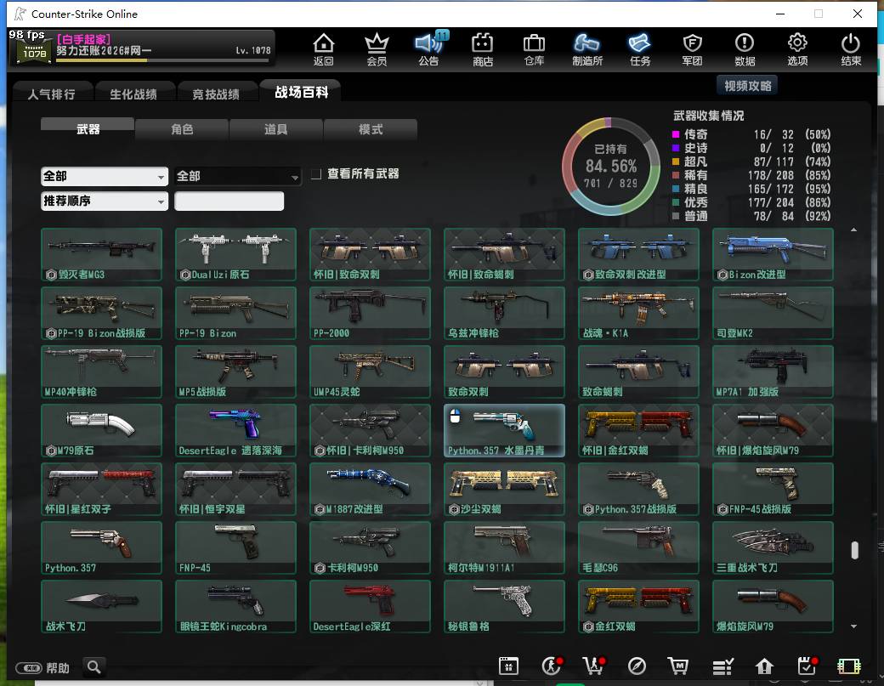Viewport: 884px width, 686px height.
Task: Switch to the 人气排行 tab
Action: click(x=52, y=94)
